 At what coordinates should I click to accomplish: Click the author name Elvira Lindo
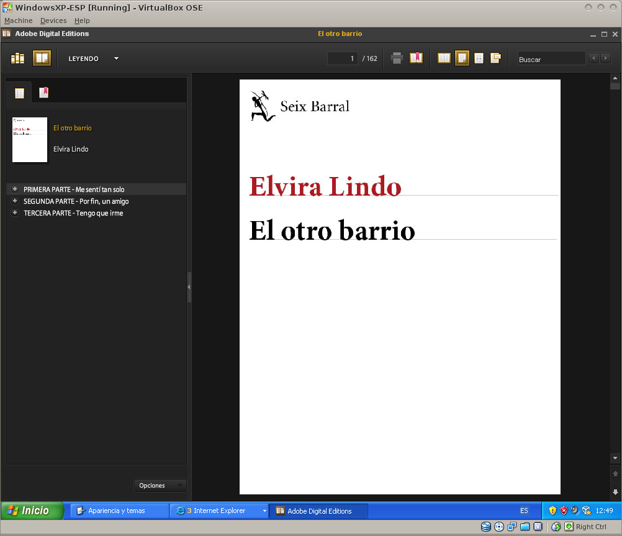(71, 149)
